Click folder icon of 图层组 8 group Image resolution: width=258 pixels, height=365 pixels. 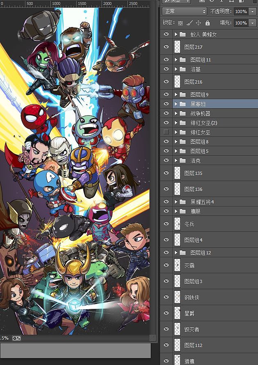click(183, 141)
